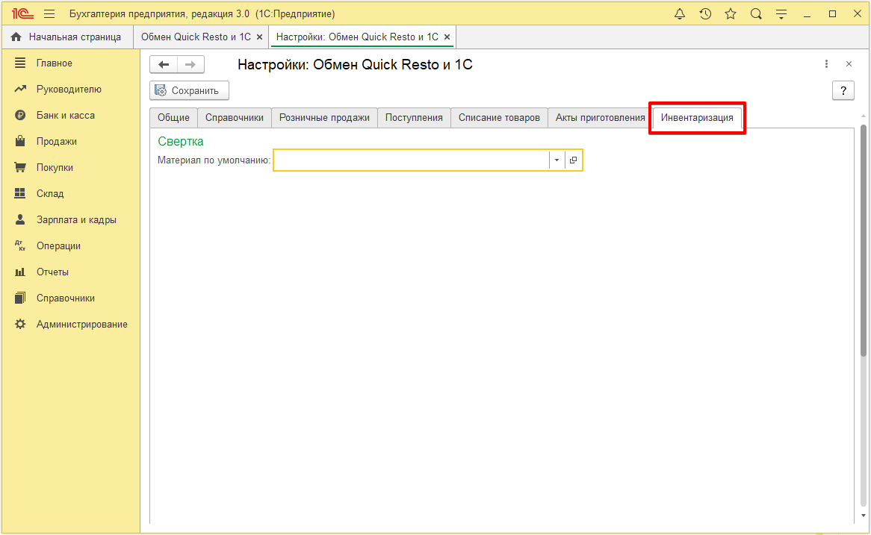Click the Сохранить button
Screen dimensions: 871x535
coord(190,90)
